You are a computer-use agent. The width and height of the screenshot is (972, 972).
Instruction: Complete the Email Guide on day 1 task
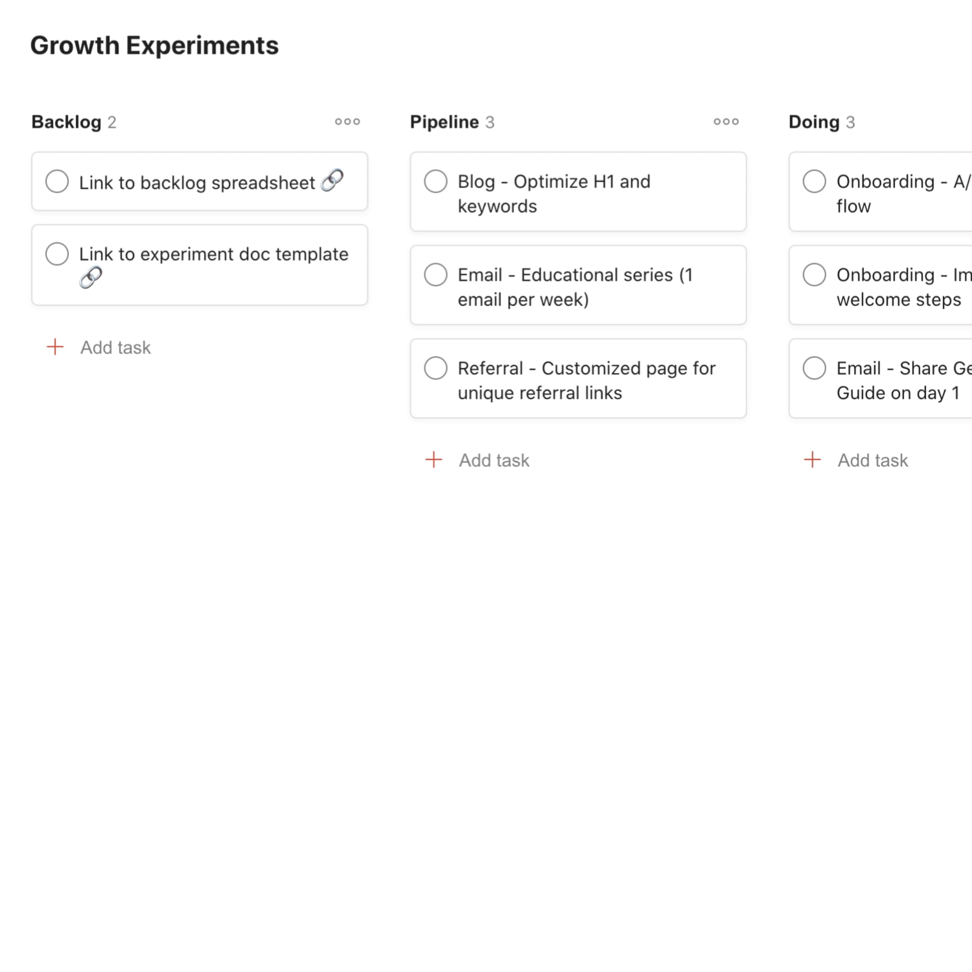coord(814,368)
